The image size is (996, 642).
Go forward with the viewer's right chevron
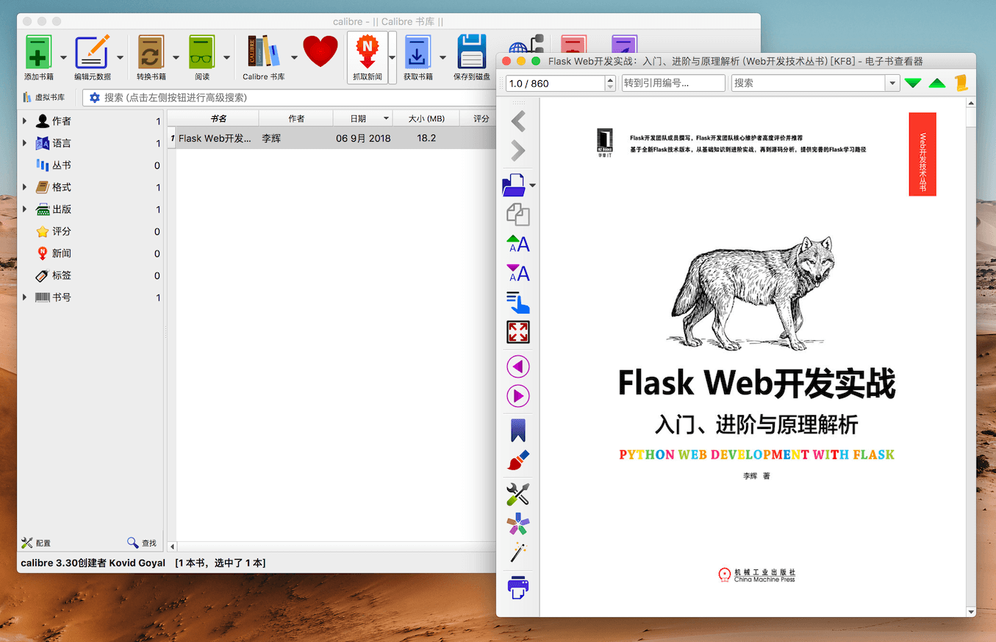518,151
